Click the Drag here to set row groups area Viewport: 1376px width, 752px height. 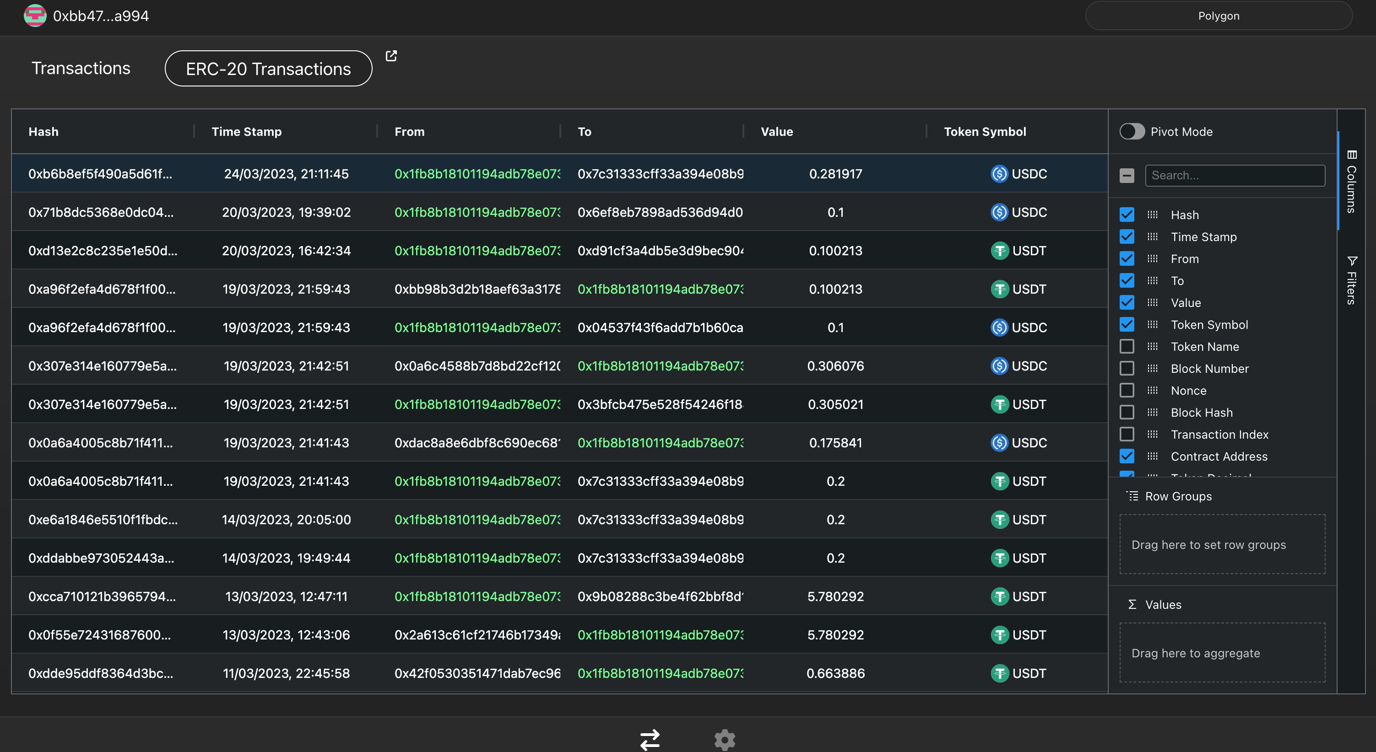pos(1222,544)
